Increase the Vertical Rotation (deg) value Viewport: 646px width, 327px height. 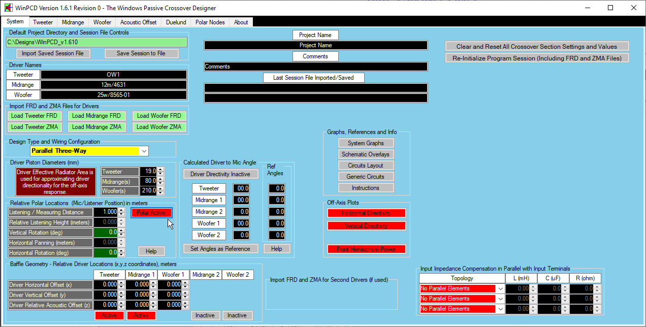[121, 230]
